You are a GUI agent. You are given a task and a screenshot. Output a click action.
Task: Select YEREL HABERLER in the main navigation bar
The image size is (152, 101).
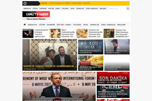(x=108, y=25)
